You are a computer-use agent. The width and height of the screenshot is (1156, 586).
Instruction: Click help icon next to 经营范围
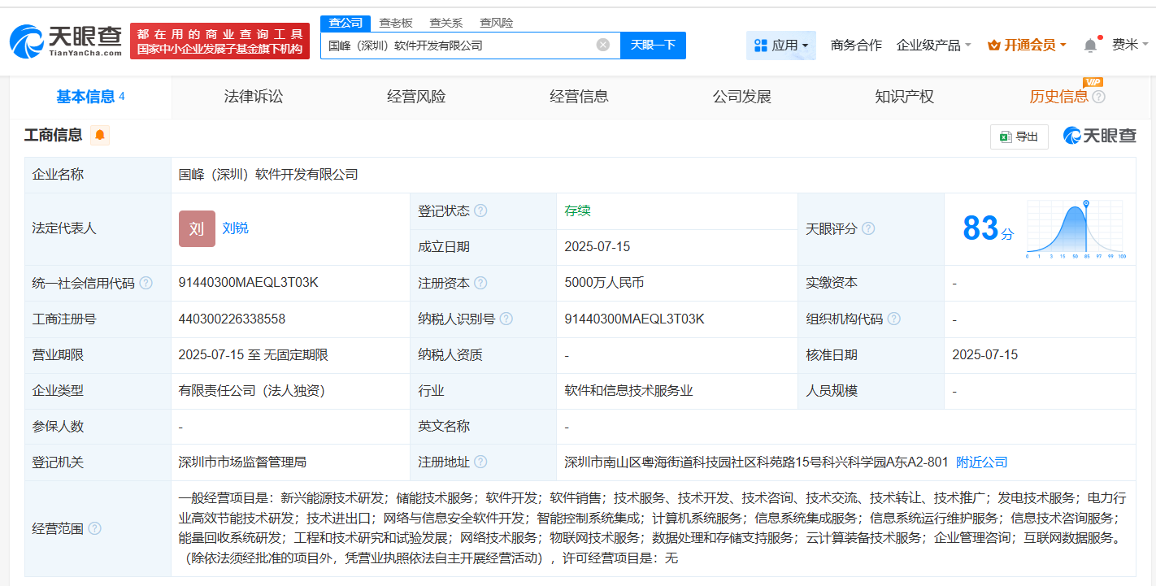coord(95,528)
